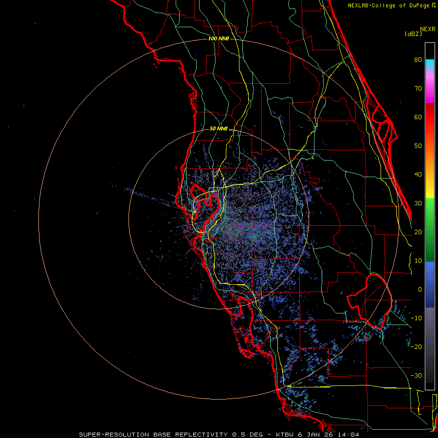Viewport: 438px width, 438px height.
Task: Pick the blue band of the color bar
Action: (430, 284)
